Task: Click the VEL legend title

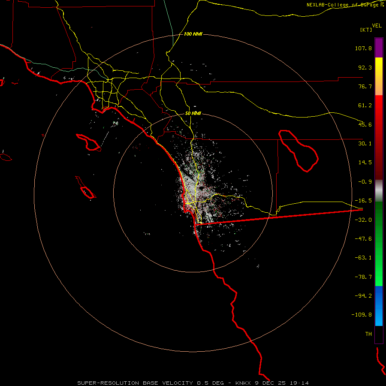Action: point(377,26)
